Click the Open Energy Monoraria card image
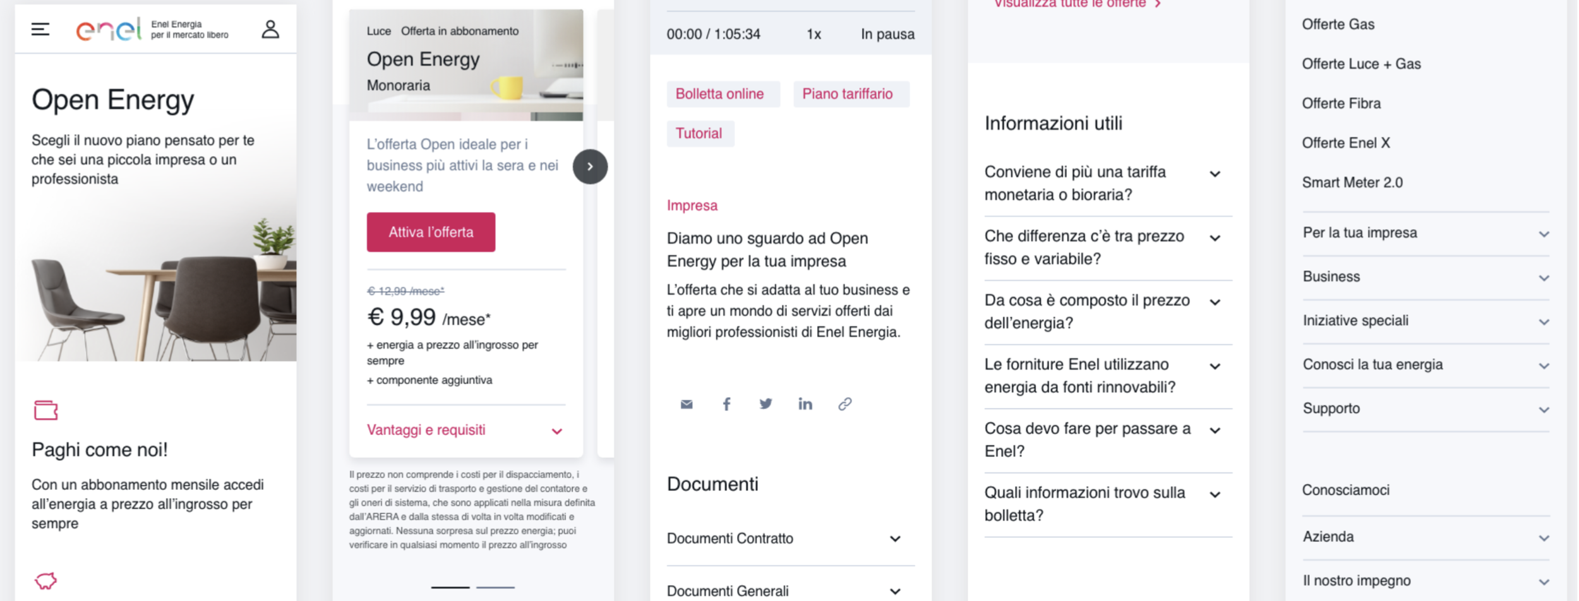1579x601 pixels. (x=466, y=65)
